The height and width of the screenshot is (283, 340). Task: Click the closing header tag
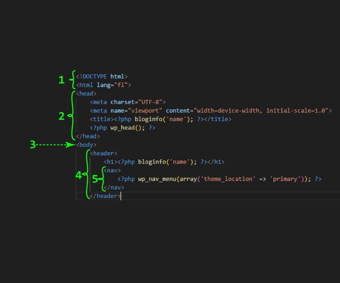(105, 196)
